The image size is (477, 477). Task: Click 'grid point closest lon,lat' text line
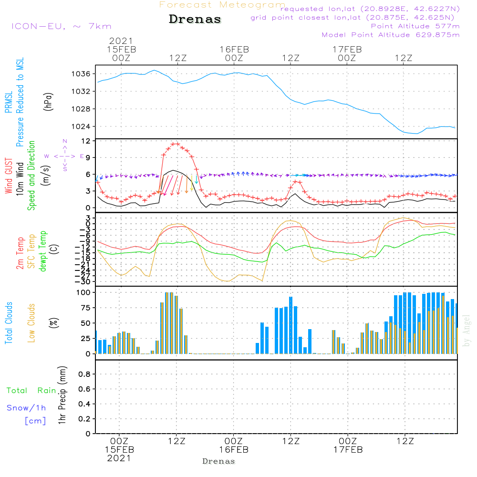click(x=353, y=18)
